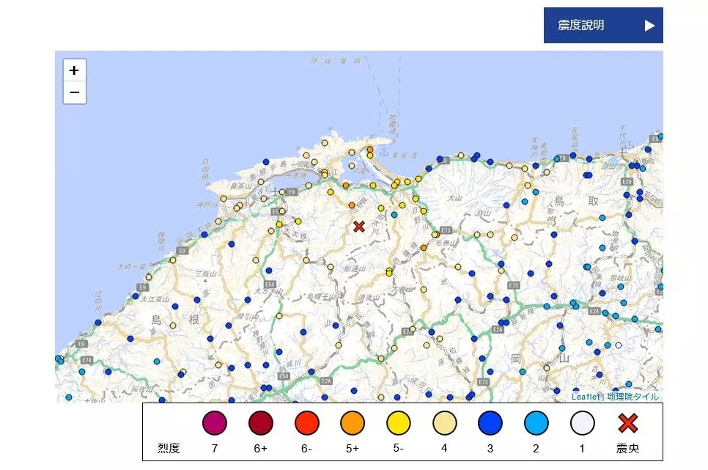
Task: Click the intensity 3 blue legend circle
Action: pyautogui.click(x=490, y=423)
